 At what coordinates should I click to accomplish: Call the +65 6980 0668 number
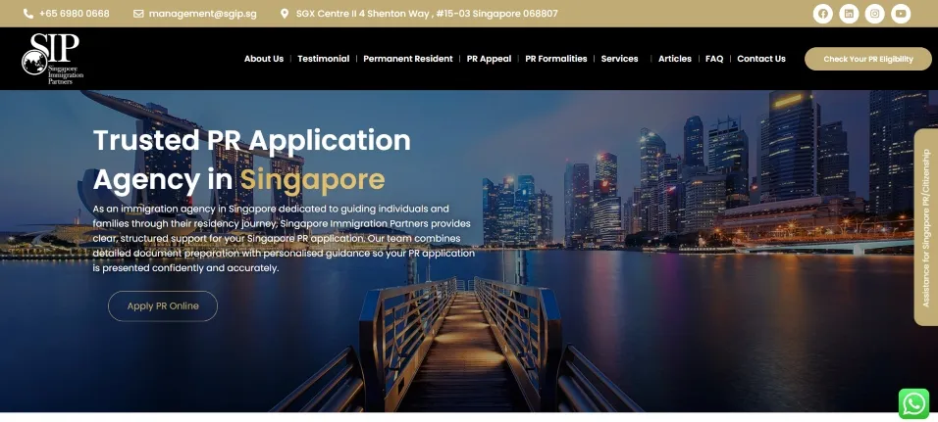point(75,13)
